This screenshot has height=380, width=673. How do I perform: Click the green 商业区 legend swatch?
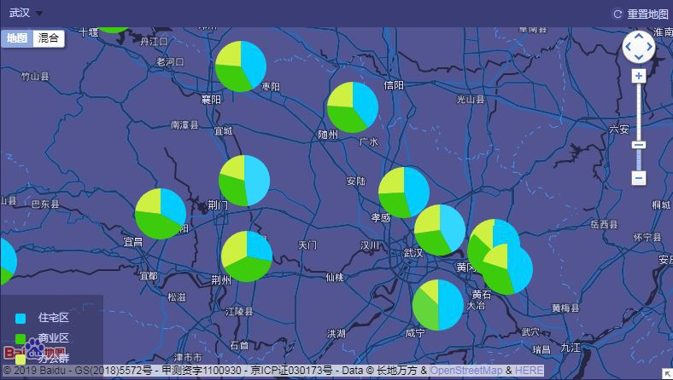pos(20,339)
